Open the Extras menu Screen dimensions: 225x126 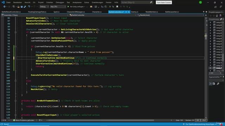click(86, 2)
